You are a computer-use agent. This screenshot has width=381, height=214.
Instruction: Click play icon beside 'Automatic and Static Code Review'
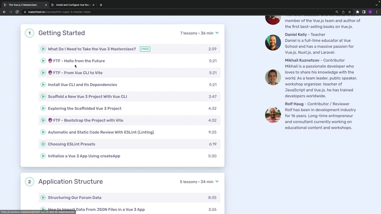coord(43,132)
